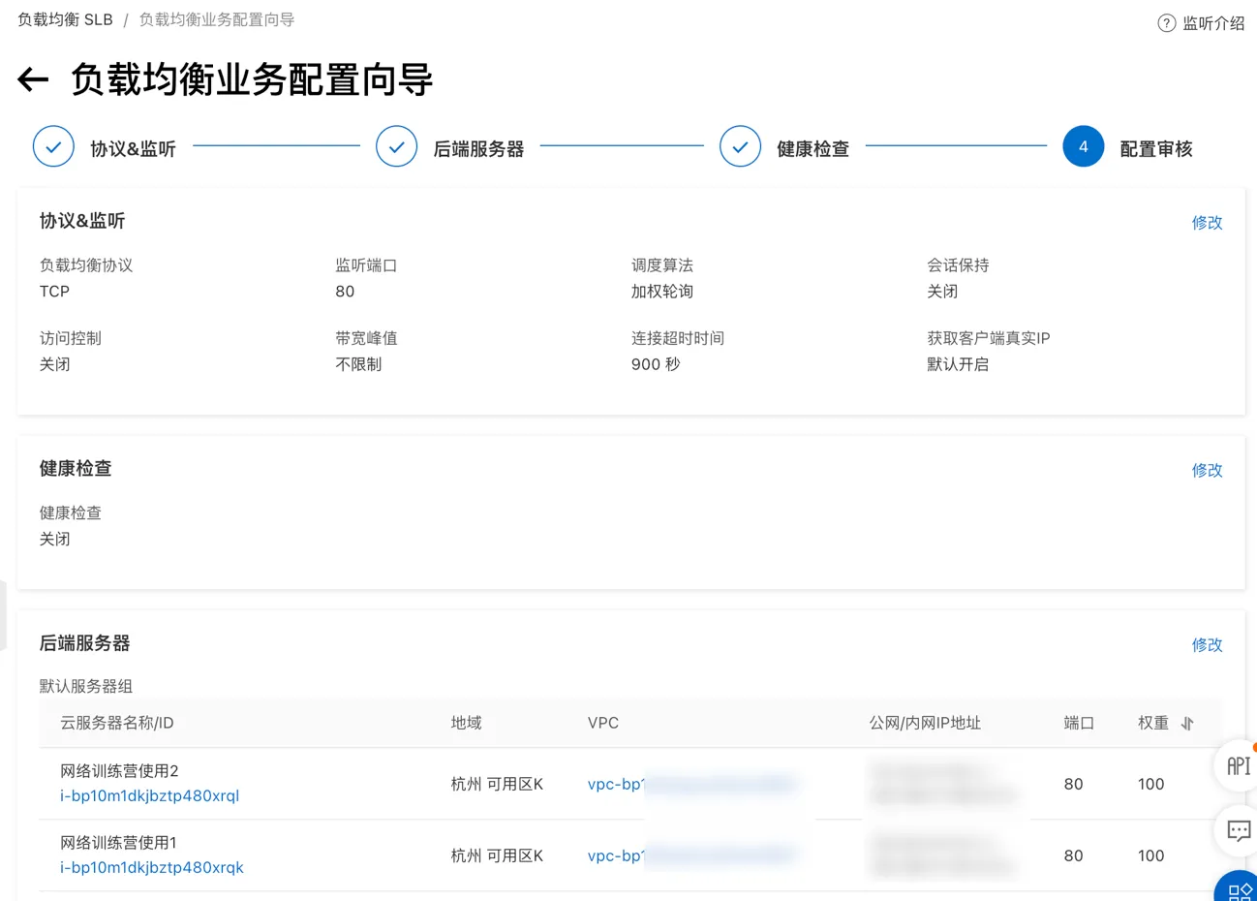
Task: Click the 连接超时时间 field label
Action: [678, 338]
